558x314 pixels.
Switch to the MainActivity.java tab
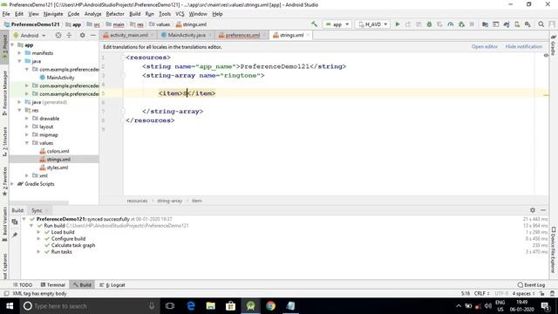click(x=186, y=35)
